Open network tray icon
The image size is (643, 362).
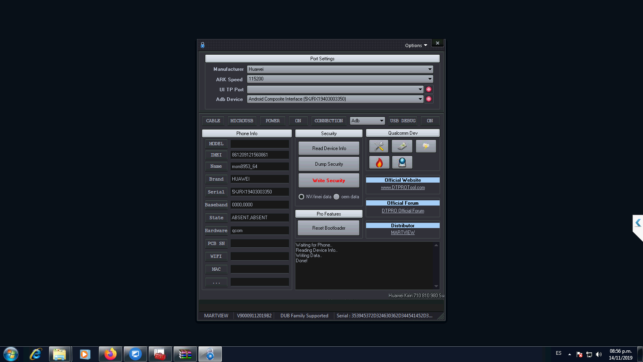click(x=589, y=354)
